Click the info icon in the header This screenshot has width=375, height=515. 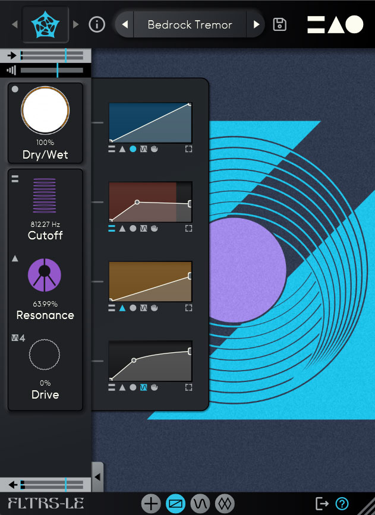click(x=97, y=24)
